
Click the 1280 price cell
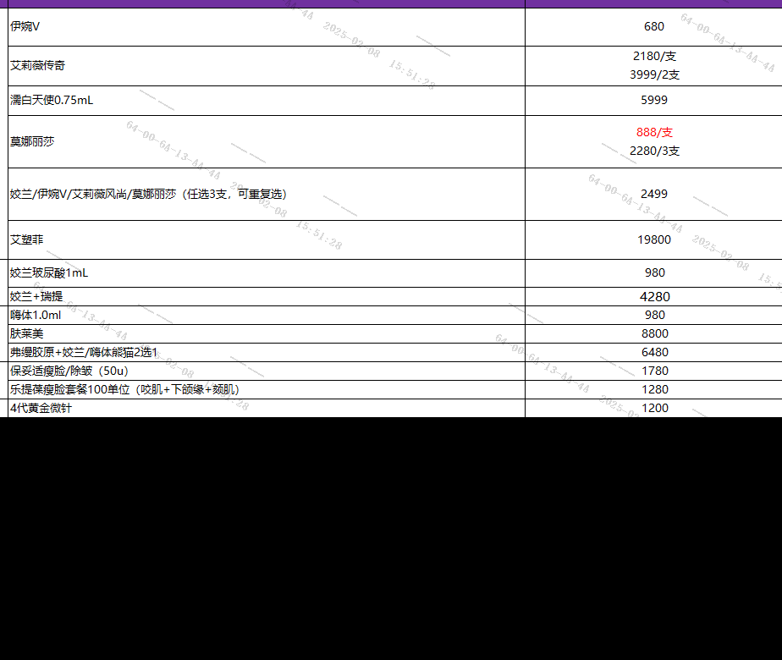[653, 389]
